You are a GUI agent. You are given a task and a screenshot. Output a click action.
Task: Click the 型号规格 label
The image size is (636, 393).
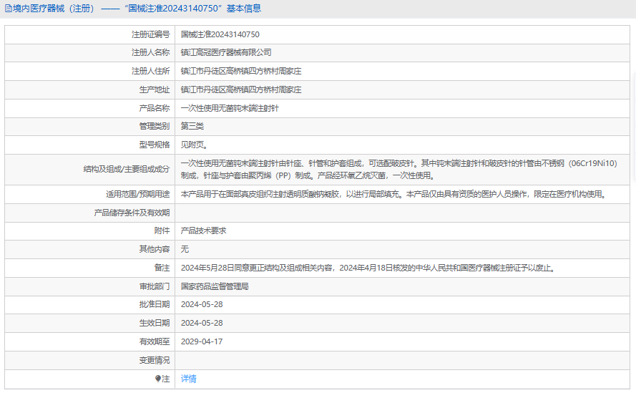(155, 145)
